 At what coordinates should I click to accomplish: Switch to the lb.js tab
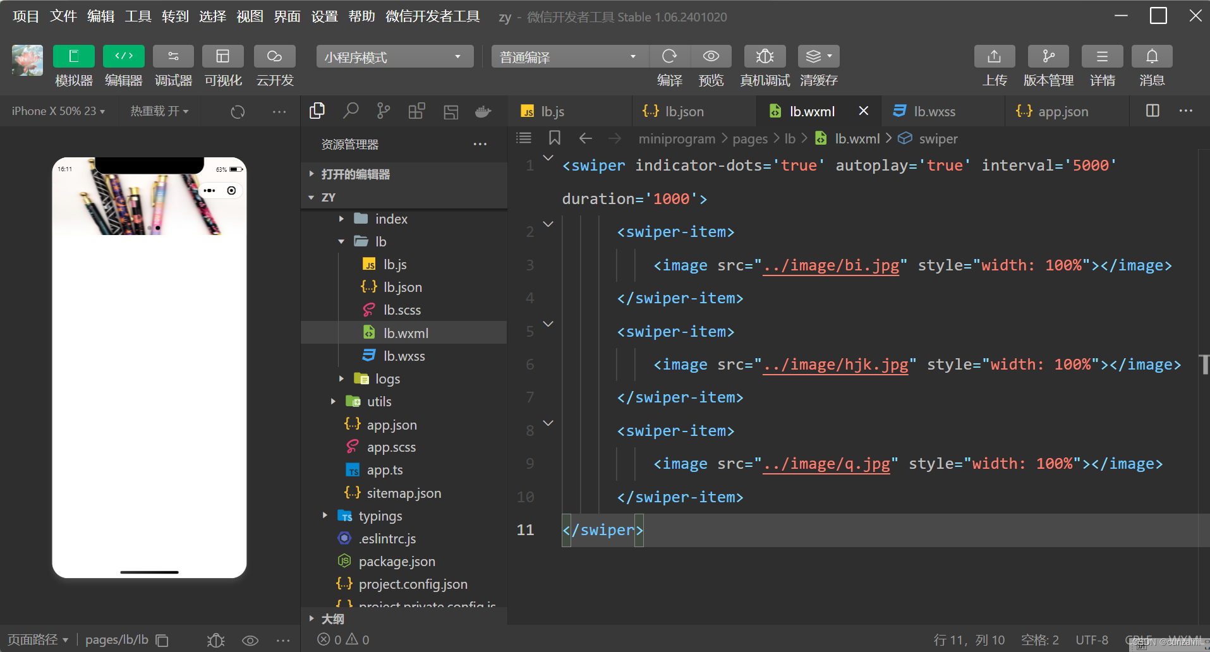point(569,111)
